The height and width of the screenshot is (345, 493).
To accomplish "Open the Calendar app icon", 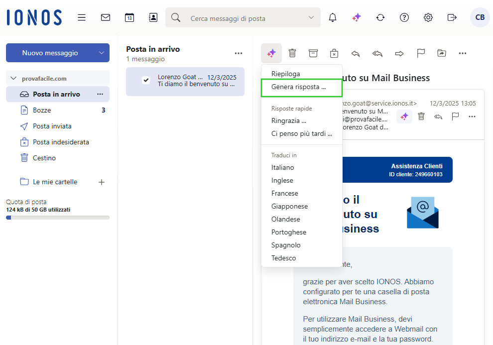I will 129,17.
